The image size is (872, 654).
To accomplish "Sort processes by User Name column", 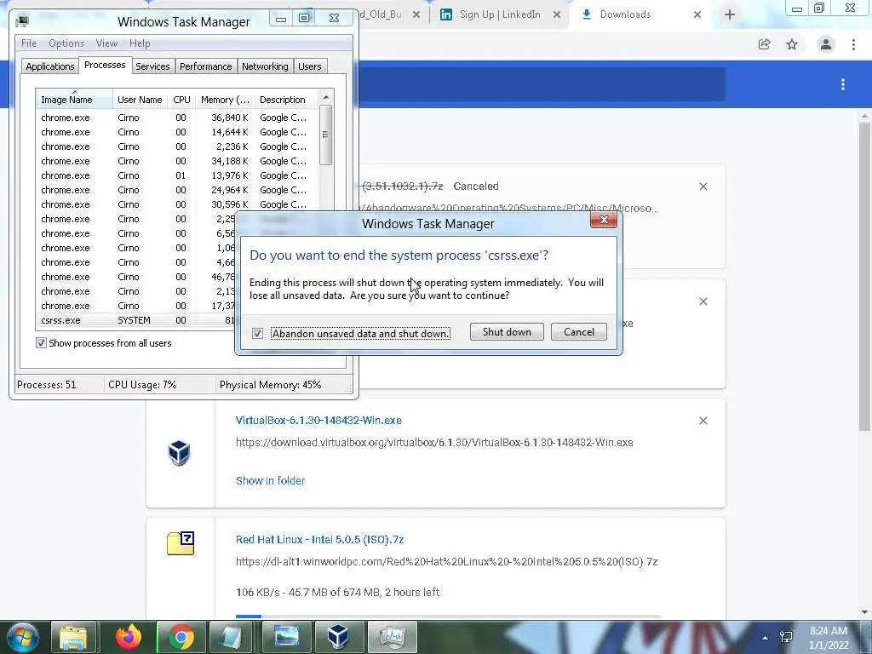I will 141,100.
